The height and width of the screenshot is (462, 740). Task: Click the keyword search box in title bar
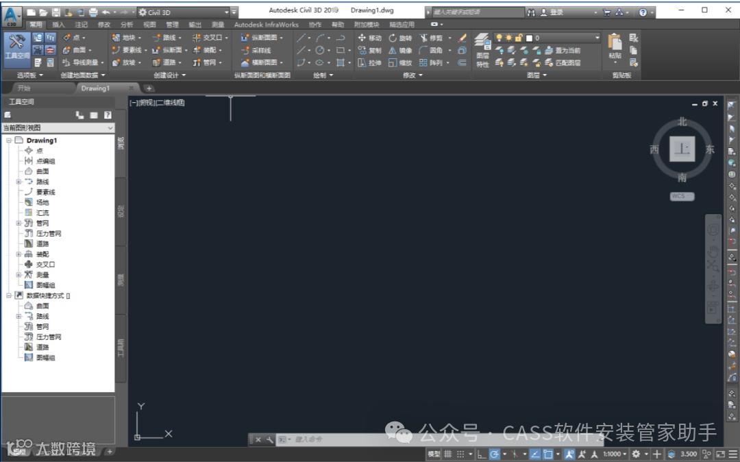click(478, 12)
